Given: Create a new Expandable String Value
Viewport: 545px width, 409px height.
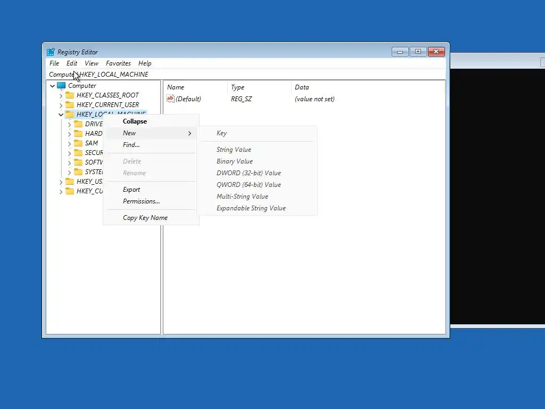Looking at the screenshot, I should point(257,208).
